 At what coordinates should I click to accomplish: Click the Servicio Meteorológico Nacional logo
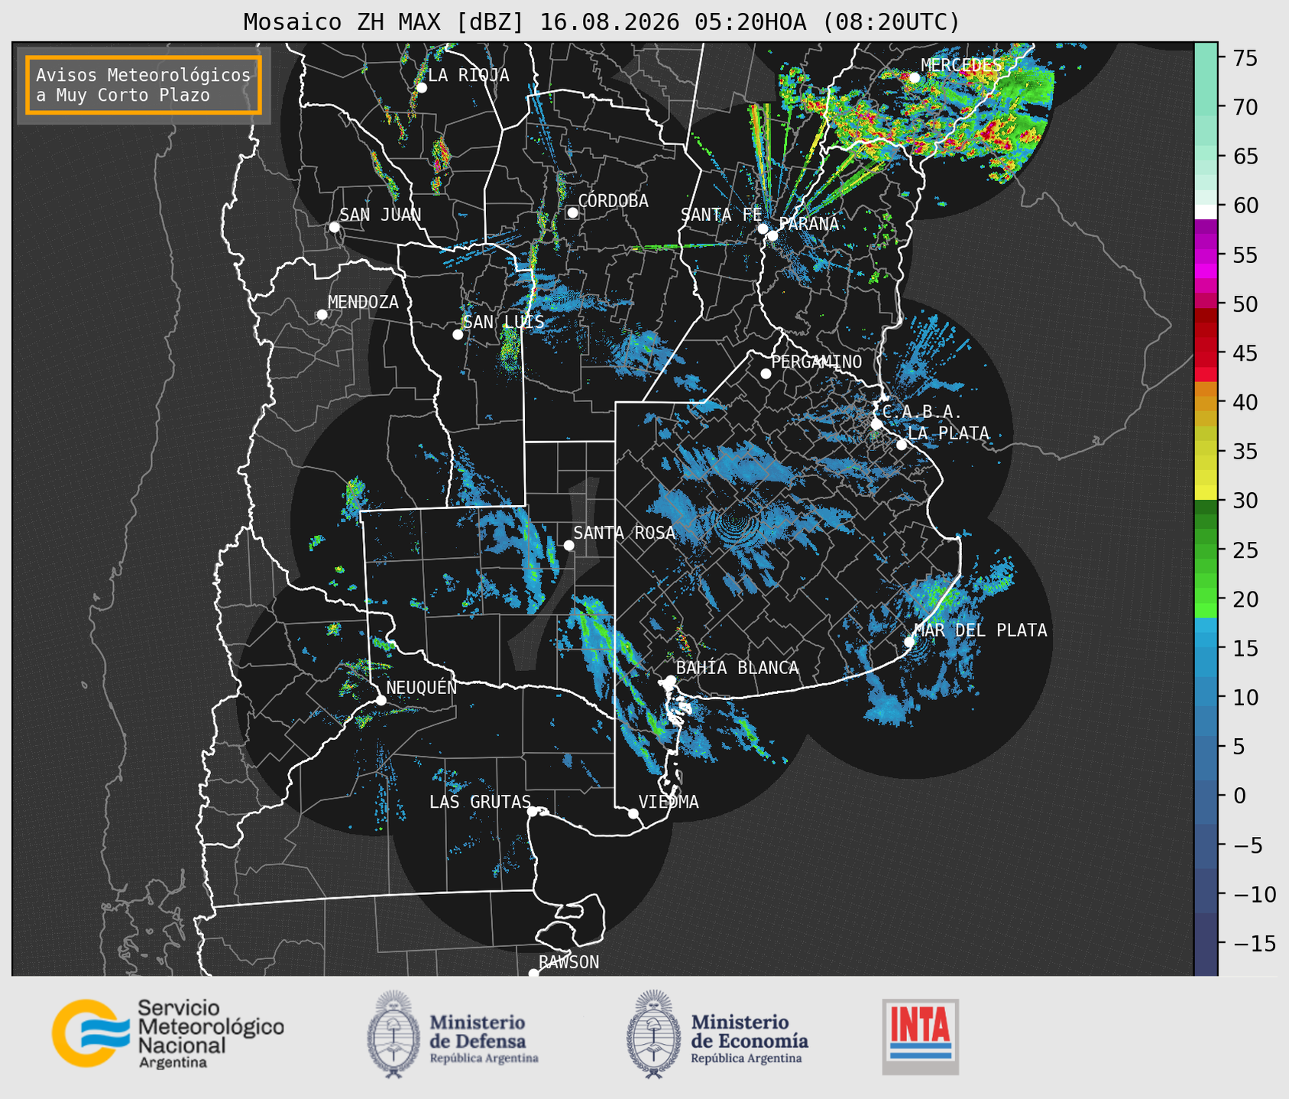[x=168, y=1033]
